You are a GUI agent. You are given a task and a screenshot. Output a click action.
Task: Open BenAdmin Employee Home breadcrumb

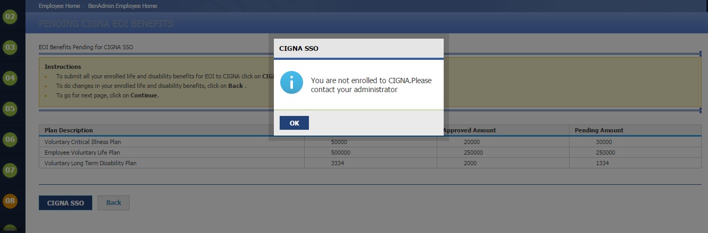click(122, 6)
